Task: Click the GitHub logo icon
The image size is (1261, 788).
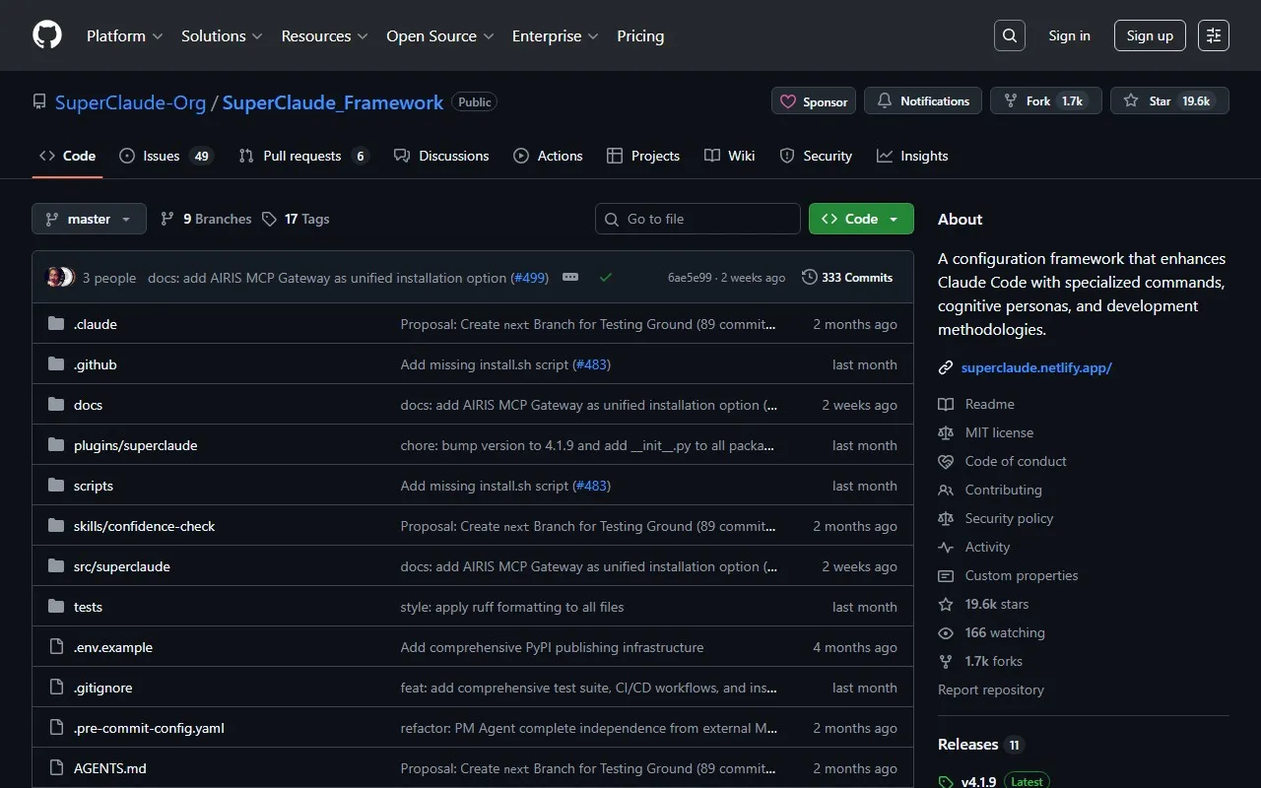Action: click(x=47, y=35)
